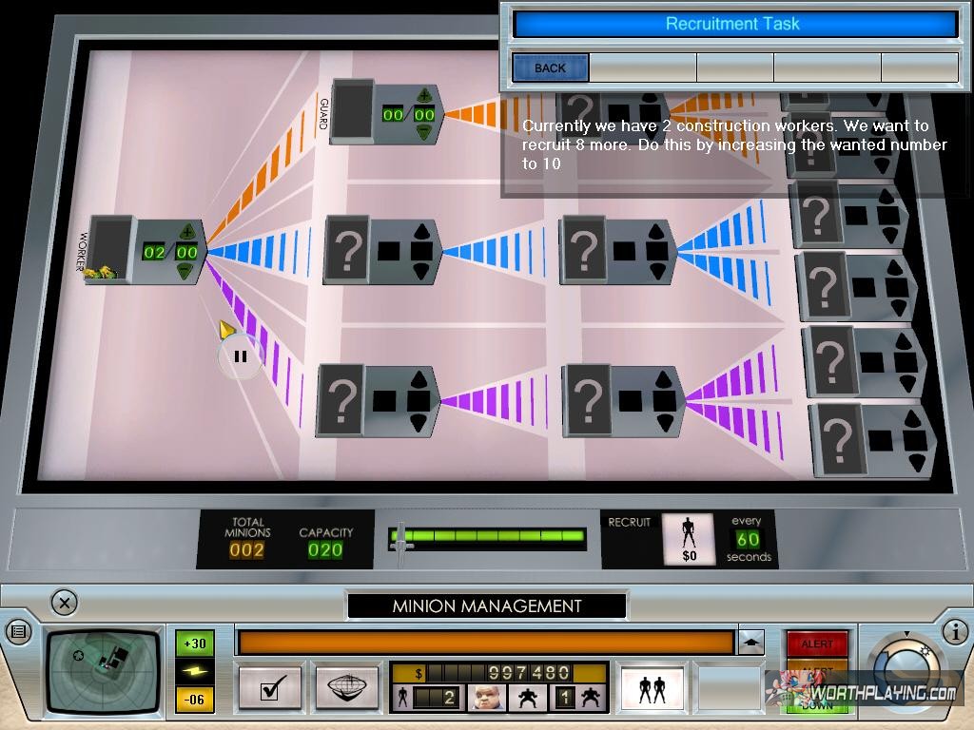The height and width of the screenshot is (730, 974).
Task: Close the Minion Management screen
Action: pyautogui.click(x=64, y=603)
